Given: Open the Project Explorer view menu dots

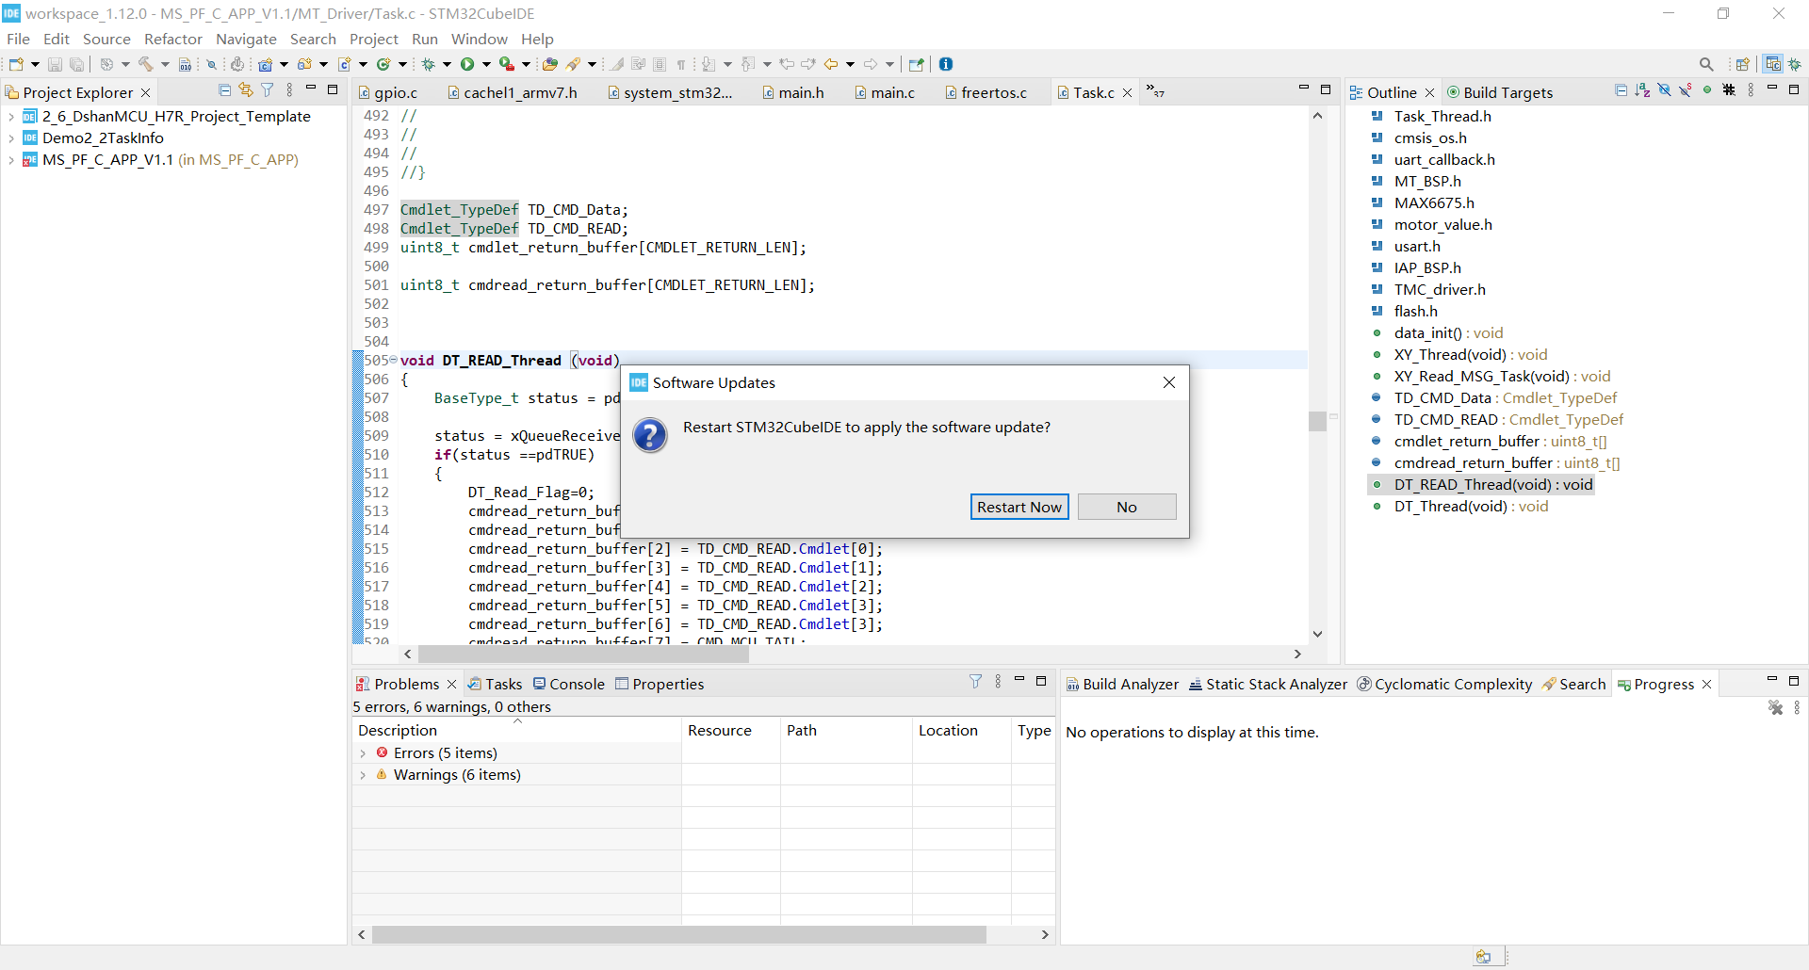Looking at the screenshot, I should point(289,90).
